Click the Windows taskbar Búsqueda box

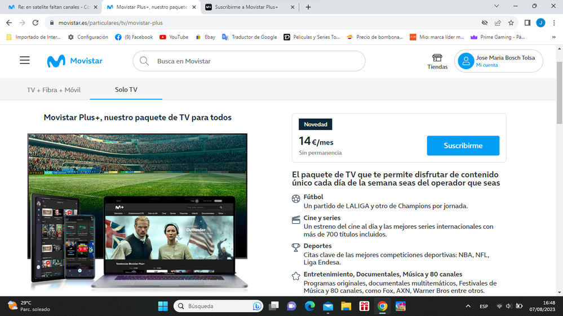point(218,306)
